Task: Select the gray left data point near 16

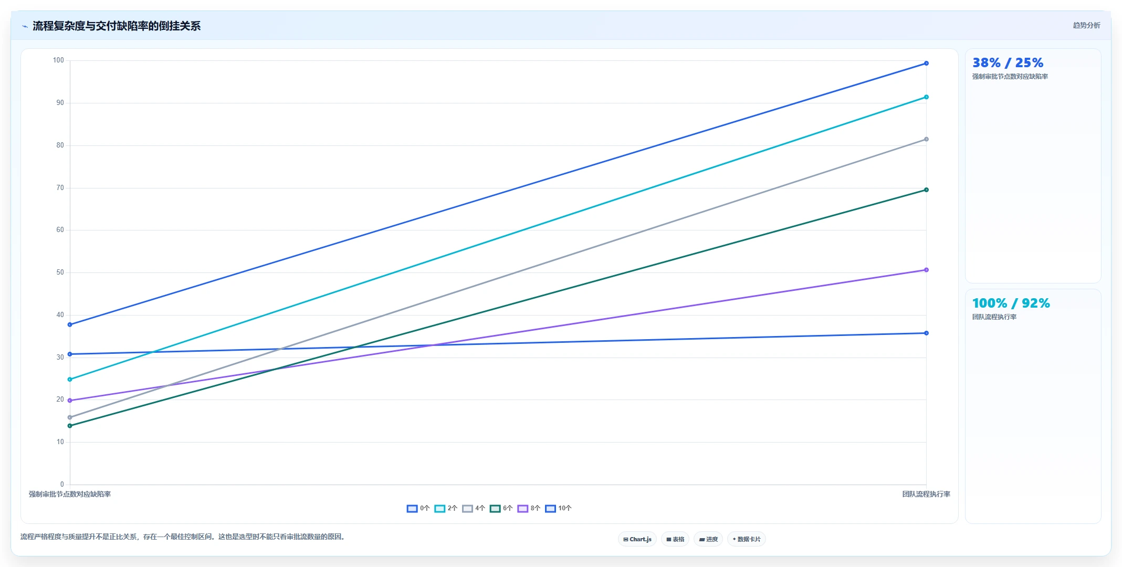Action: pos(70,417)
